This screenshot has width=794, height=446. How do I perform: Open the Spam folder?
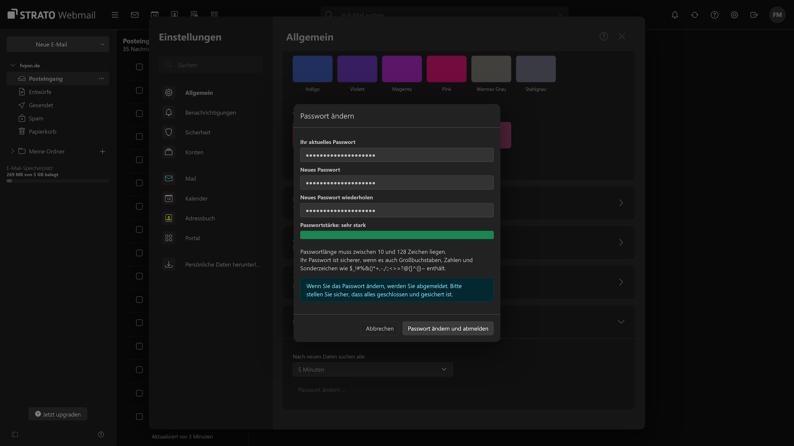click(36, 118)
